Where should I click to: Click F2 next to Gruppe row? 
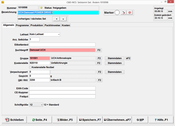click(99, 58)
